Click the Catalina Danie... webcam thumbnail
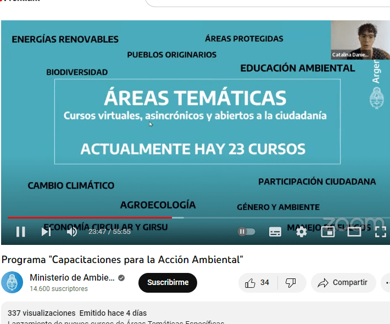Image resolution: width=390 pixels, height=324 pixels. click(x=360, y=40)
